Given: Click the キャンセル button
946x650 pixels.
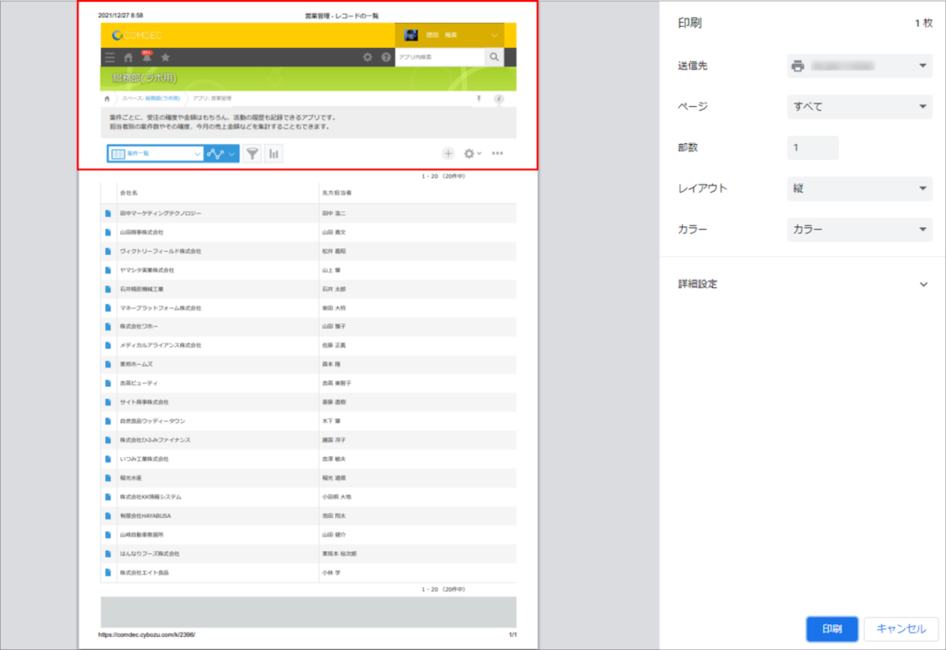Looking at the screenshot, I should 901,629.
